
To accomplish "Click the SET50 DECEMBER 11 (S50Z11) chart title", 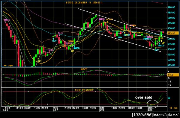I will click(84, 3).
